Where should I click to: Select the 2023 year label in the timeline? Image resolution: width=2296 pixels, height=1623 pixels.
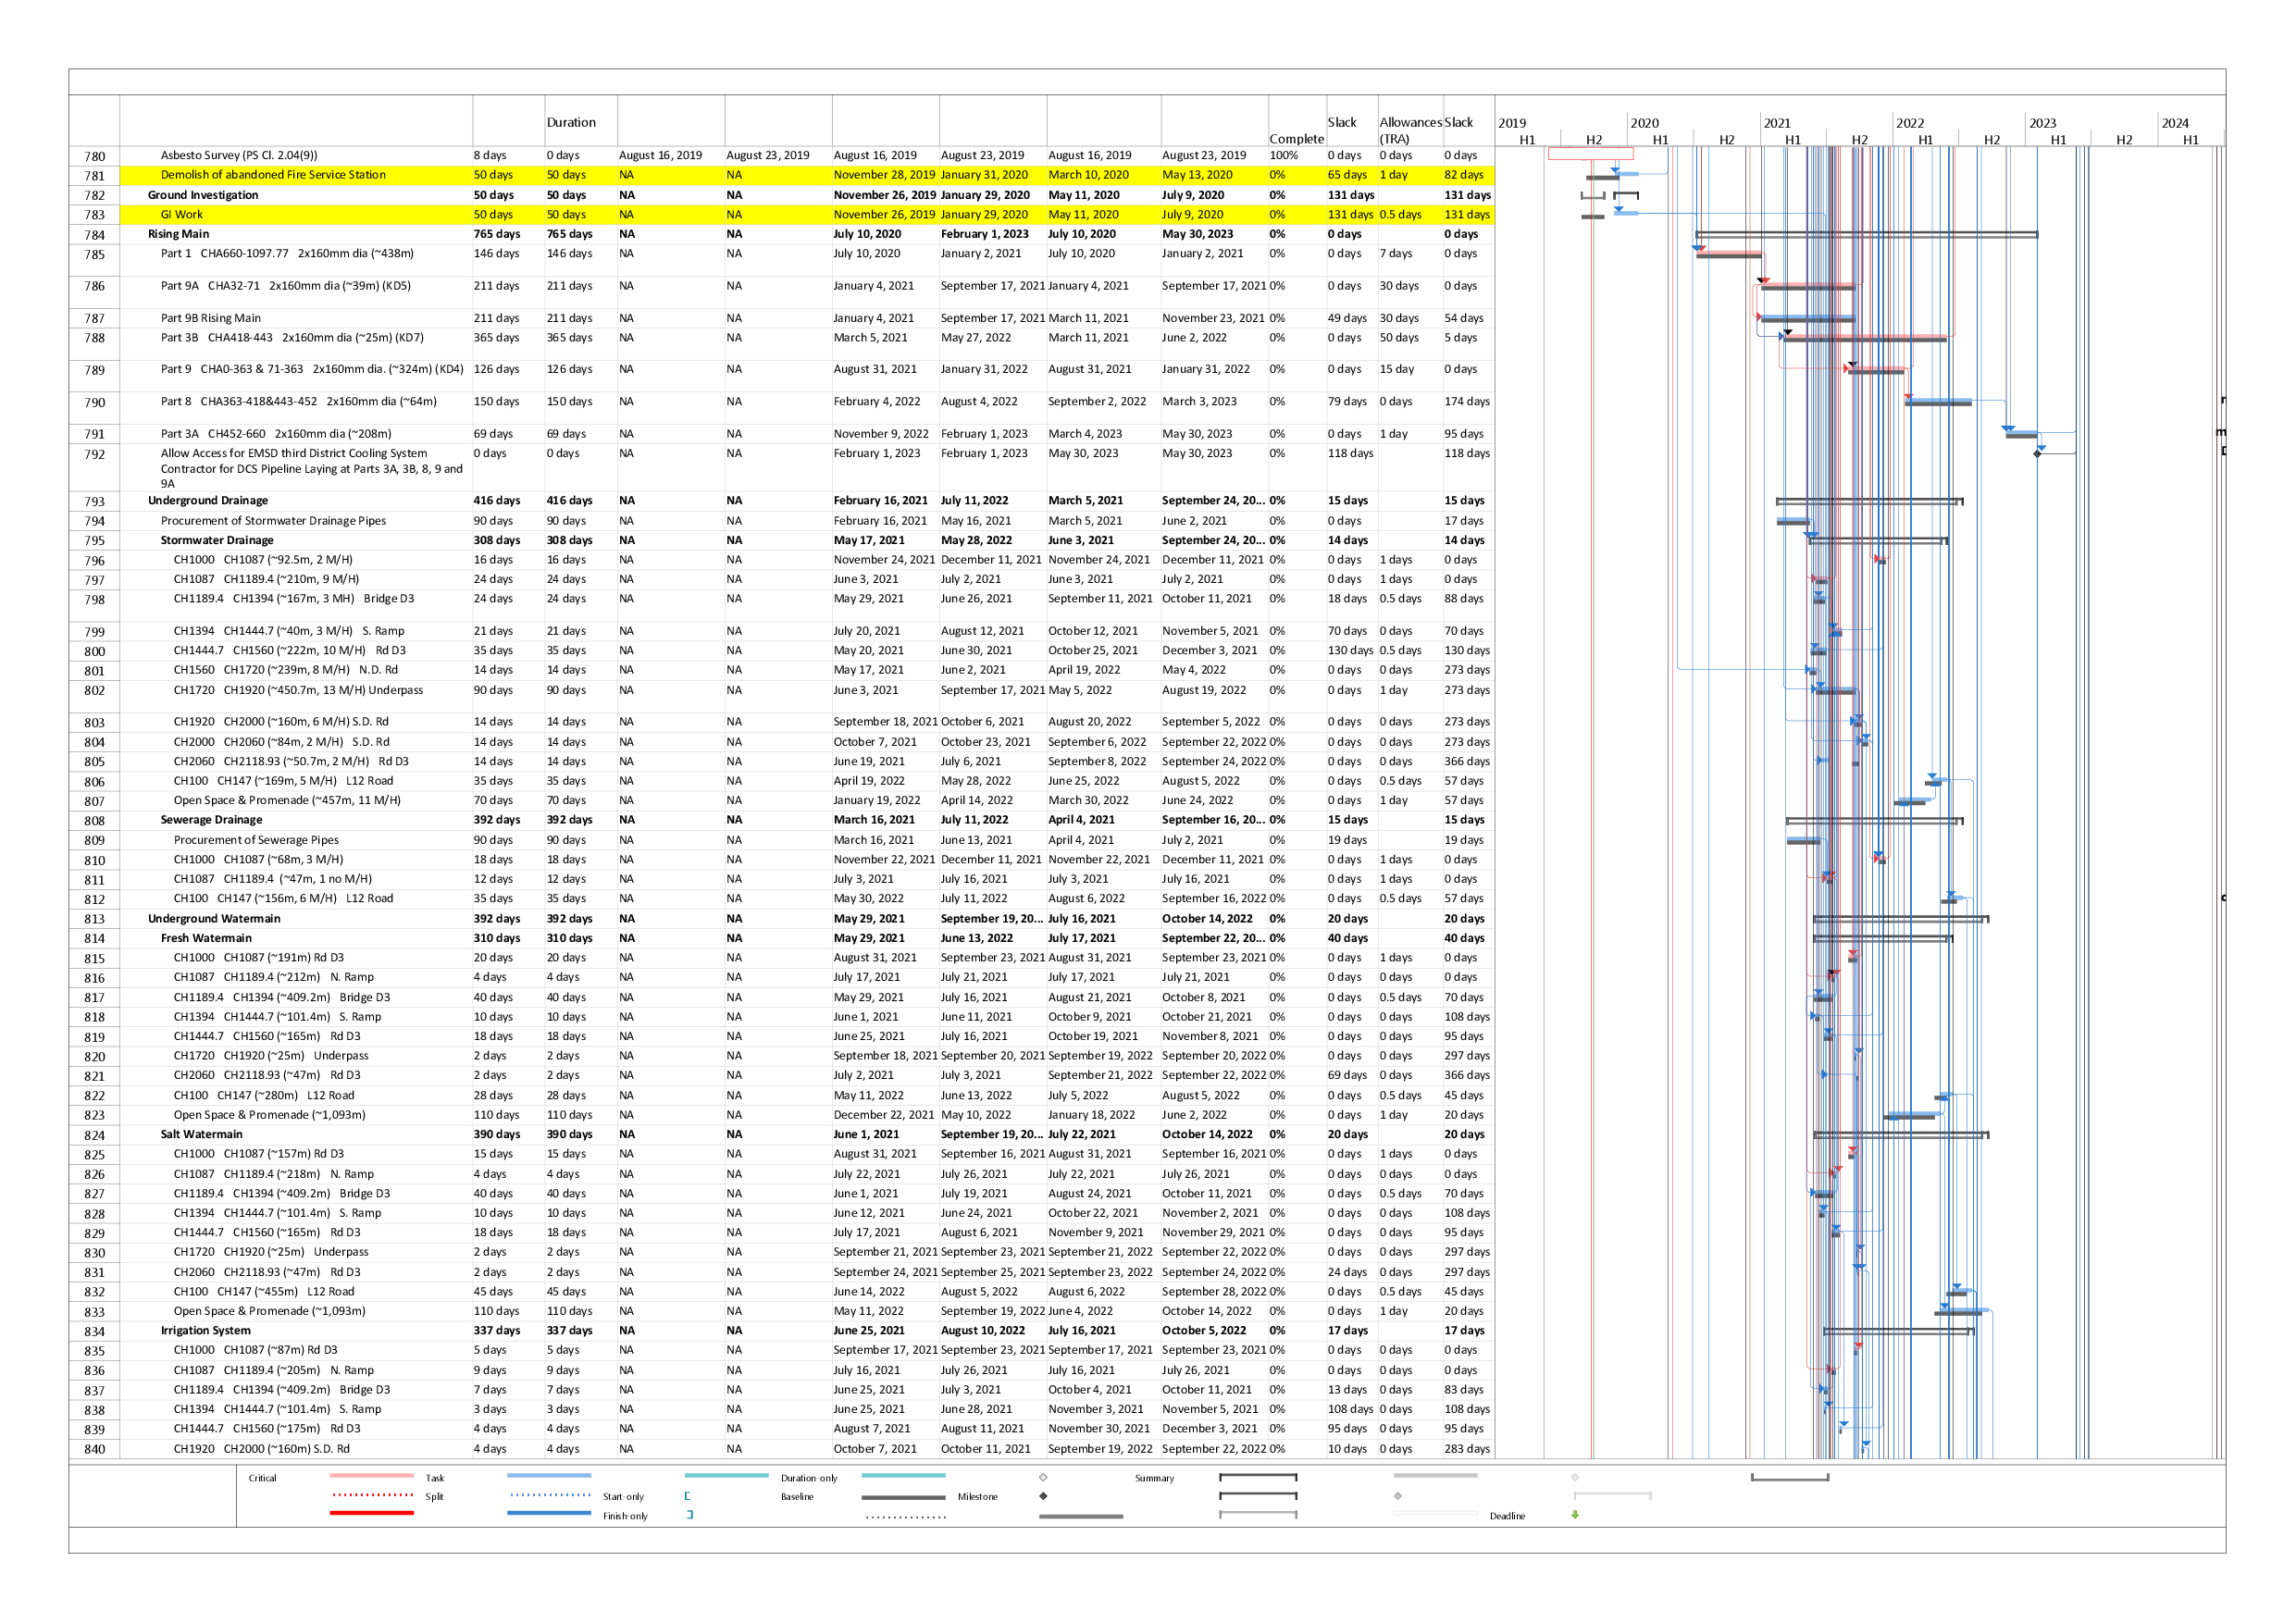coord(2042,123)
